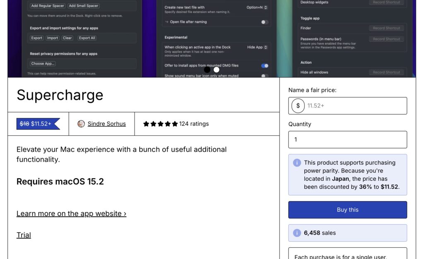424x259 pixels.
Task: Focus the Quantity input field
Action: click(347, 139)
